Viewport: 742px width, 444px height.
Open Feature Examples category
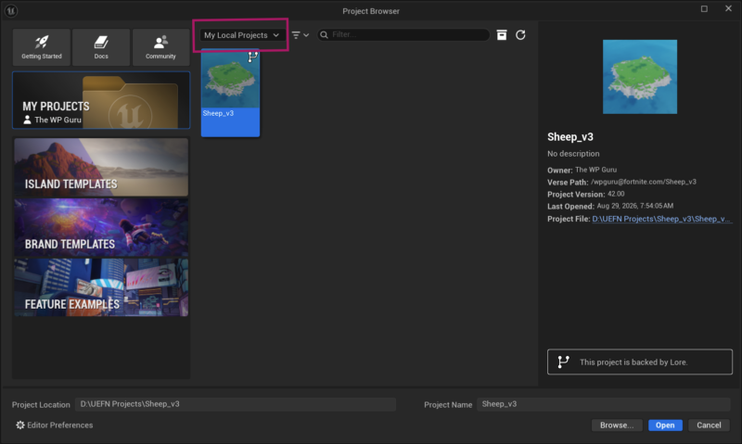[x=101, y=287]
